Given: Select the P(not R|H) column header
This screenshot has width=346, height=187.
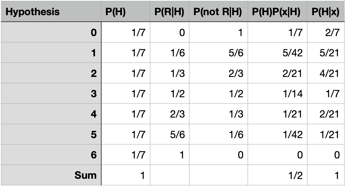Looking at the screenshot, I should [x=218, y=12].
